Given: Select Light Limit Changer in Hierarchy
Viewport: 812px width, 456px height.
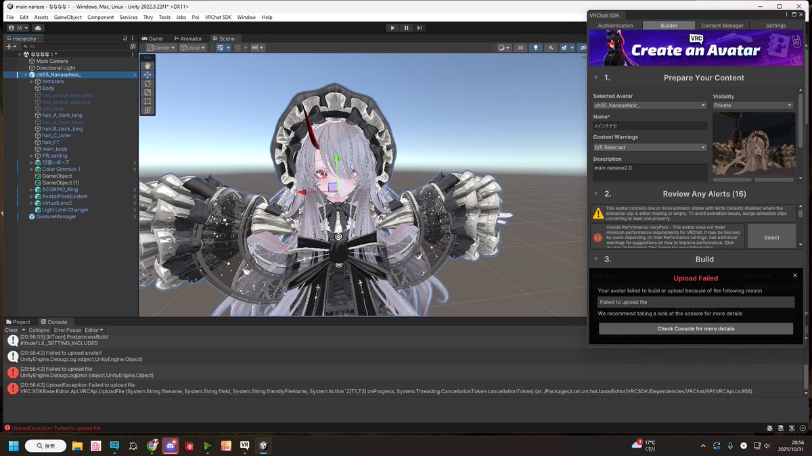Looking at the screenshot, I should coord(65,210).
